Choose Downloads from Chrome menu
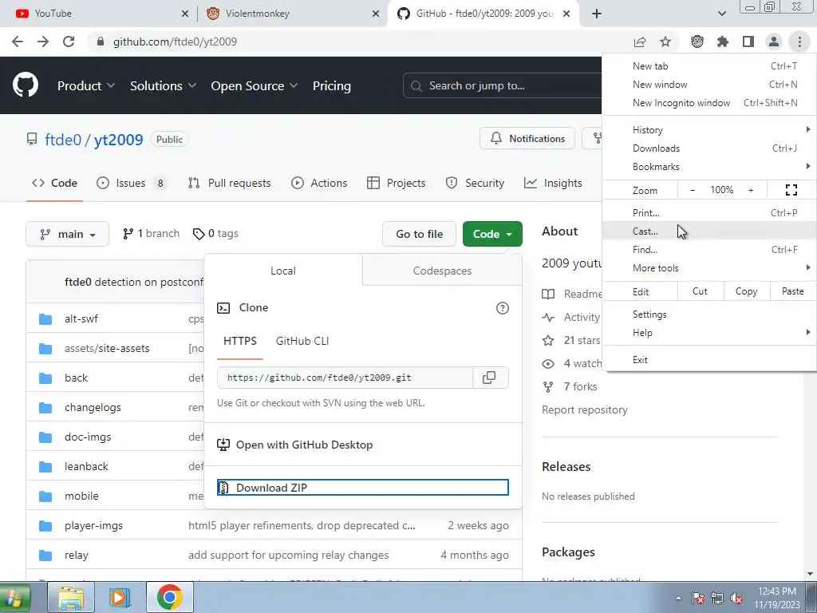817x613 pixels. tap(709, 148)
